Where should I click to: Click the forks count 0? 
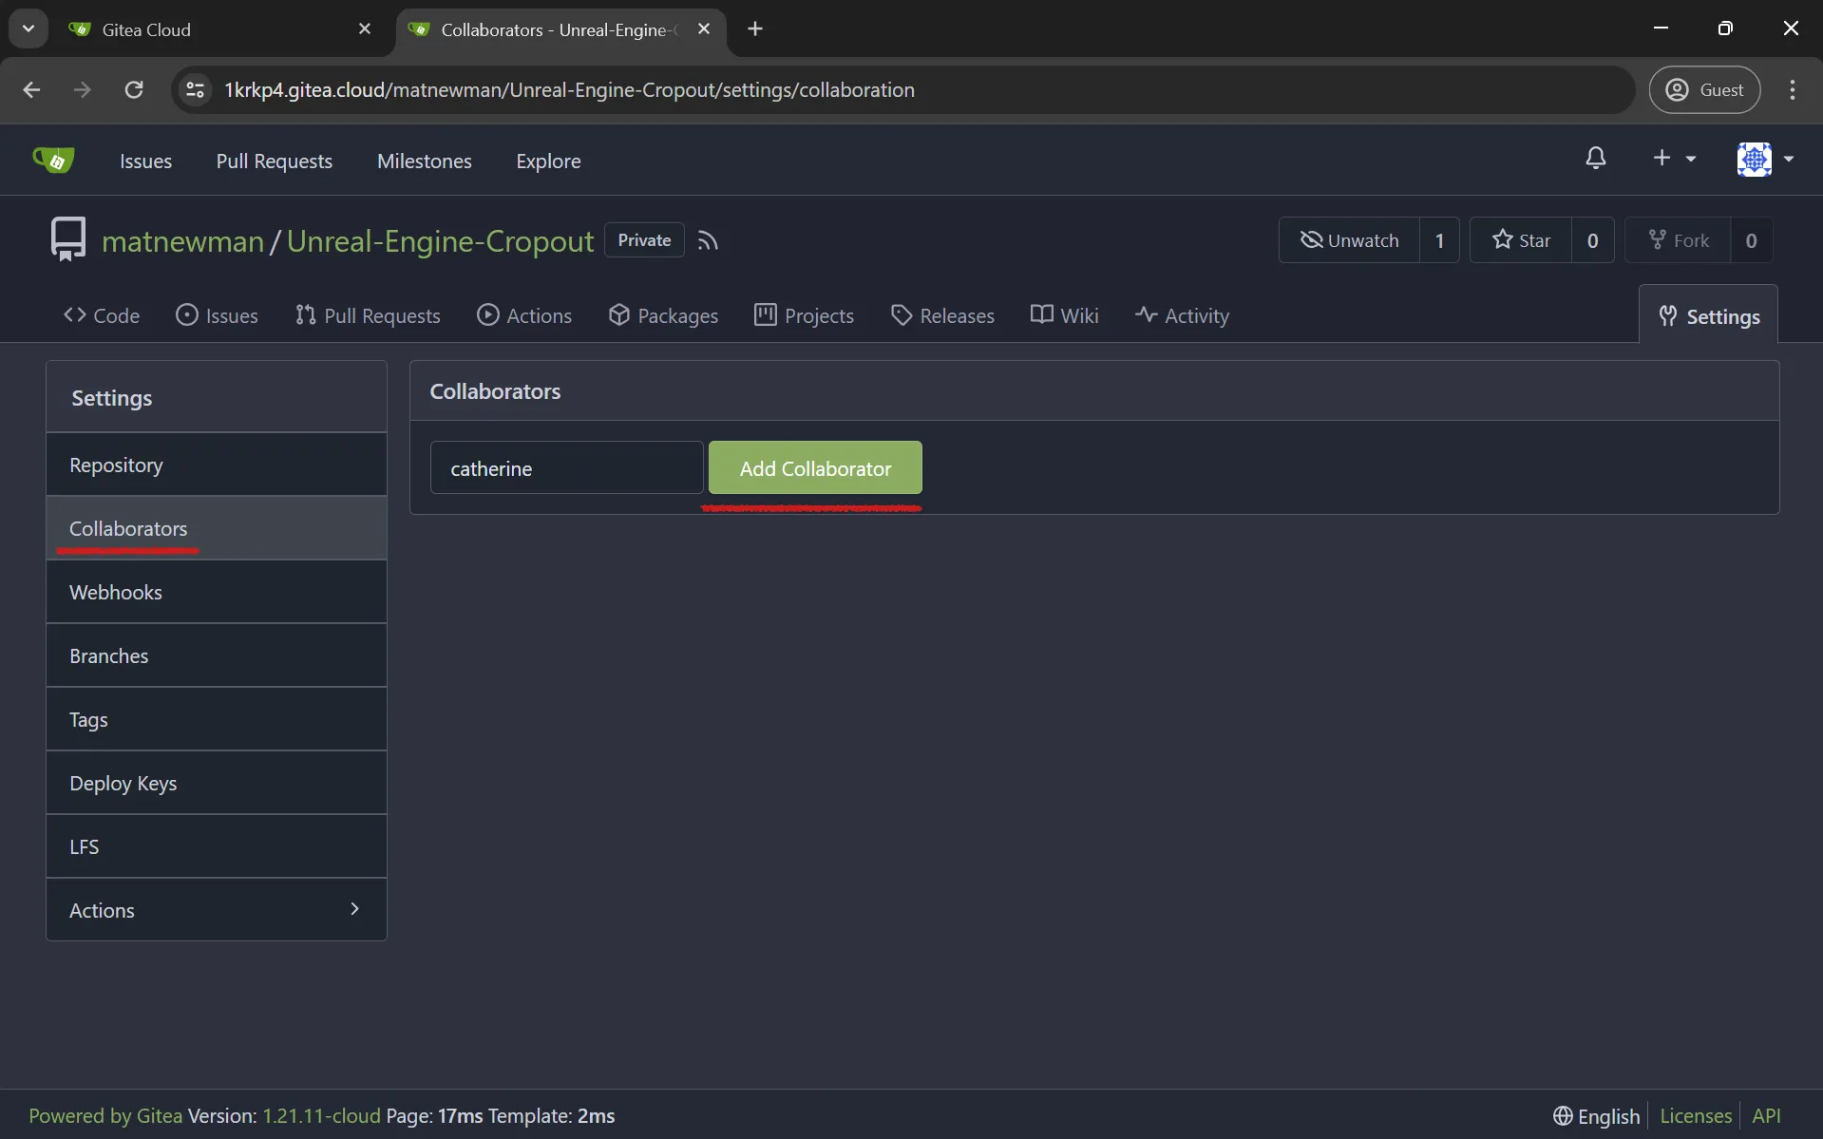tap(1751, 240)
